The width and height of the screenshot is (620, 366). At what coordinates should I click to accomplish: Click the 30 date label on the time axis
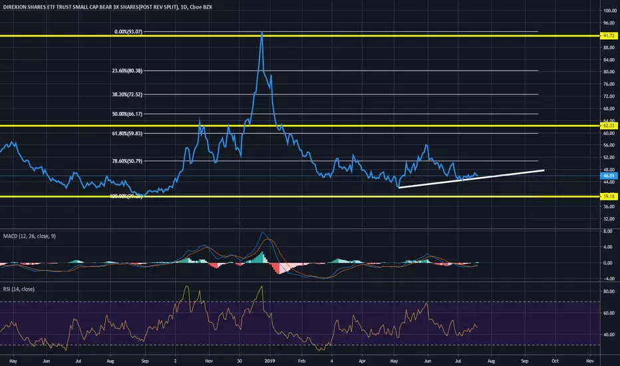[x=239, y=361]
